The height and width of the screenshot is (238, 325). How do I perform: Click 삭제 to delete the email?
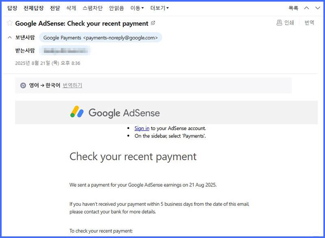click(x=71, y=8)
